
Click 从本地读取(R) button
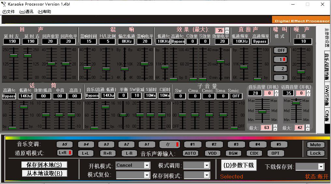tap(45, 174)
